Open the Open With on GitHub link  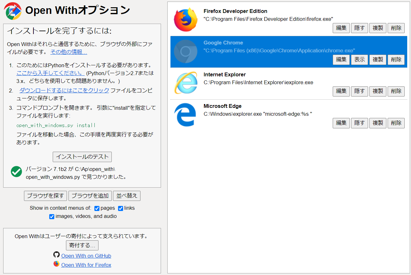[86, 256]
